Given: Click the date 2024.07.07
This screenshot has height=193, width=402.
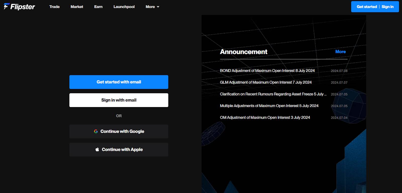Looking at the screenshot, I should pyautogui.click(x=339, y=82).
